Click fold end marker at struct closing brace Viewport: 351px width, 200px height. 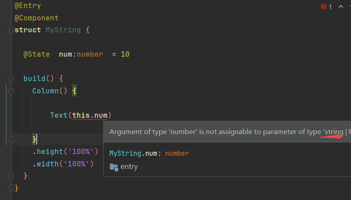click(x=11, y=188)
